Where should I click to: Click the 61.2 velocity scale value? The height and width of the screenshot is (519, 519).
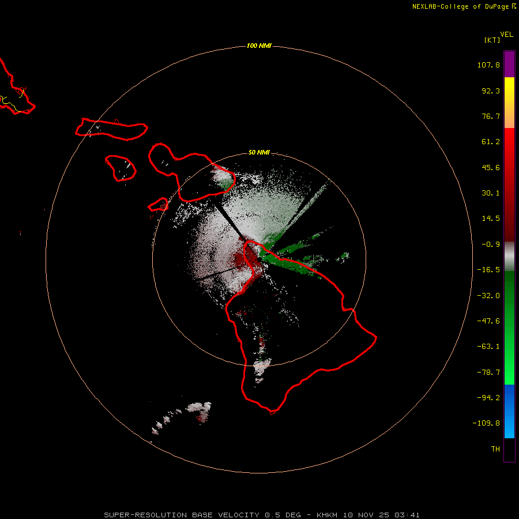tap(491, 142)
